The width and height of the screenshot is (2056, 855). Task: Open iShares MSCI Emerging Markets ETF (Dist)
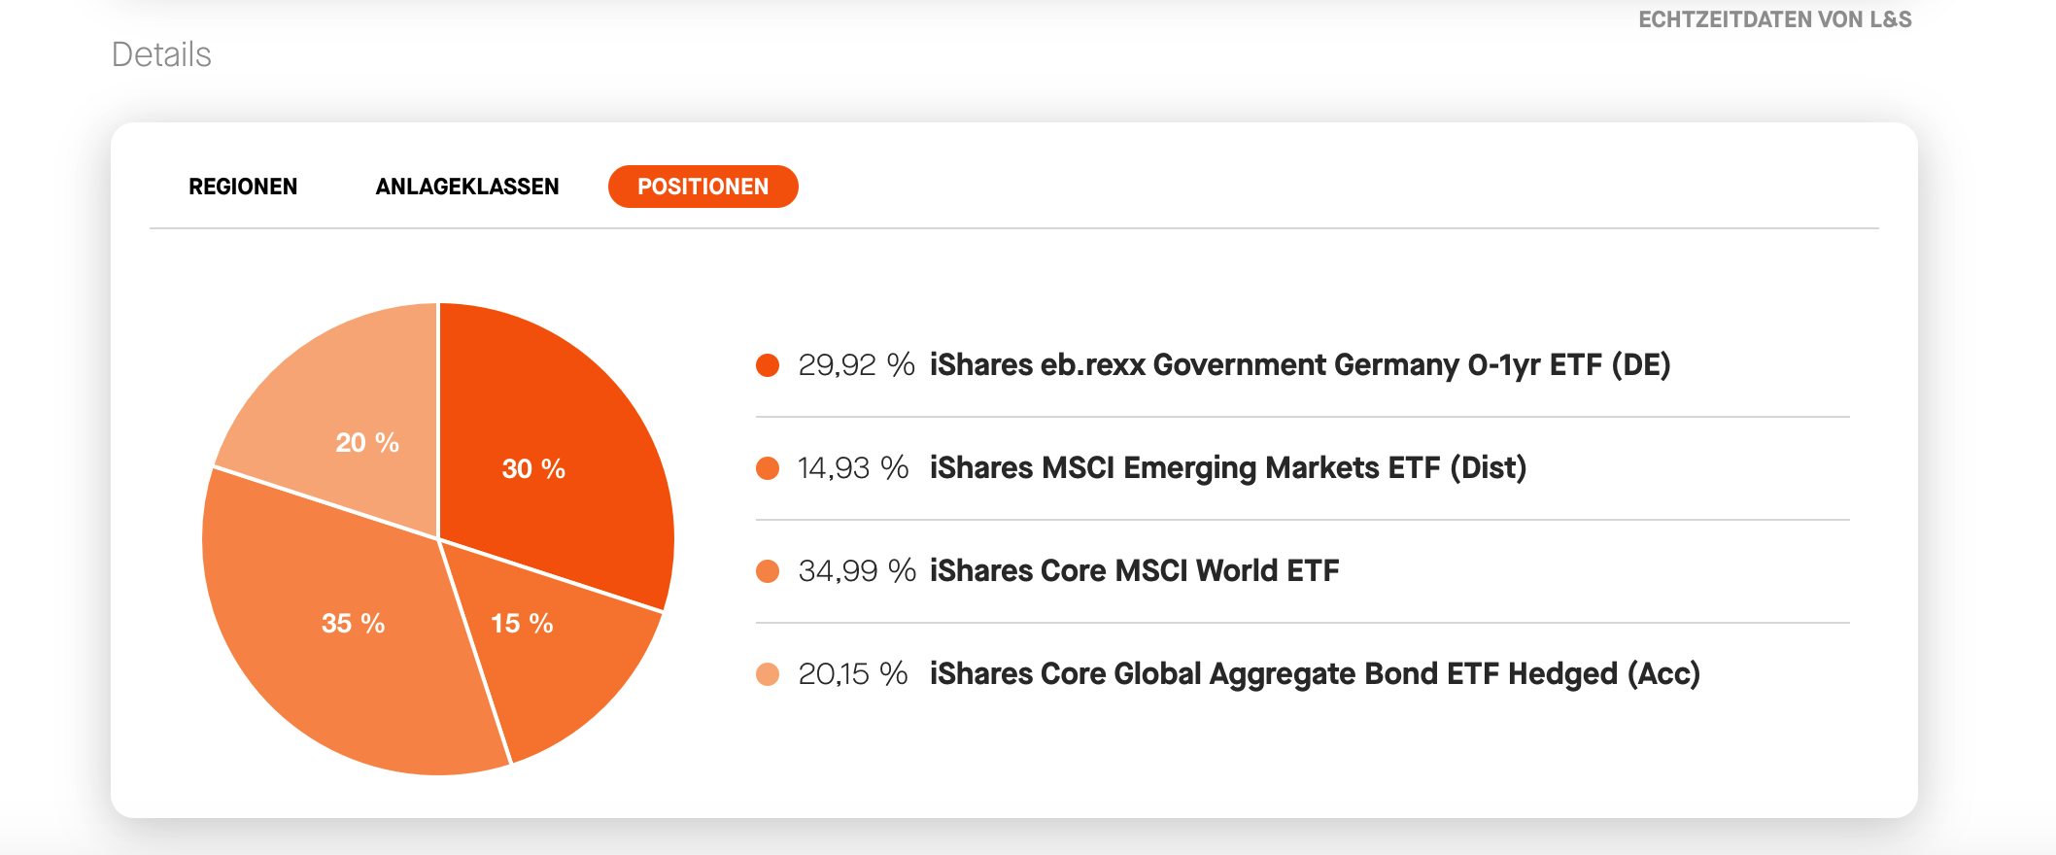coord(1228,468)
